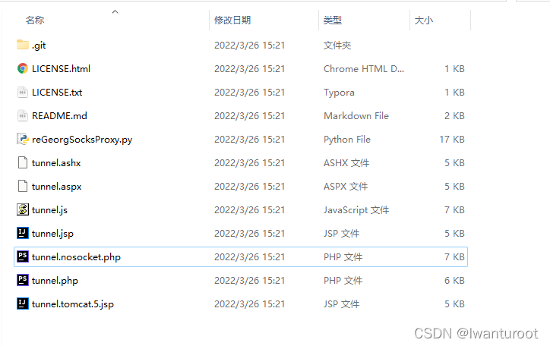
Task: Open the .git folder icon
Action: point(23,45)
